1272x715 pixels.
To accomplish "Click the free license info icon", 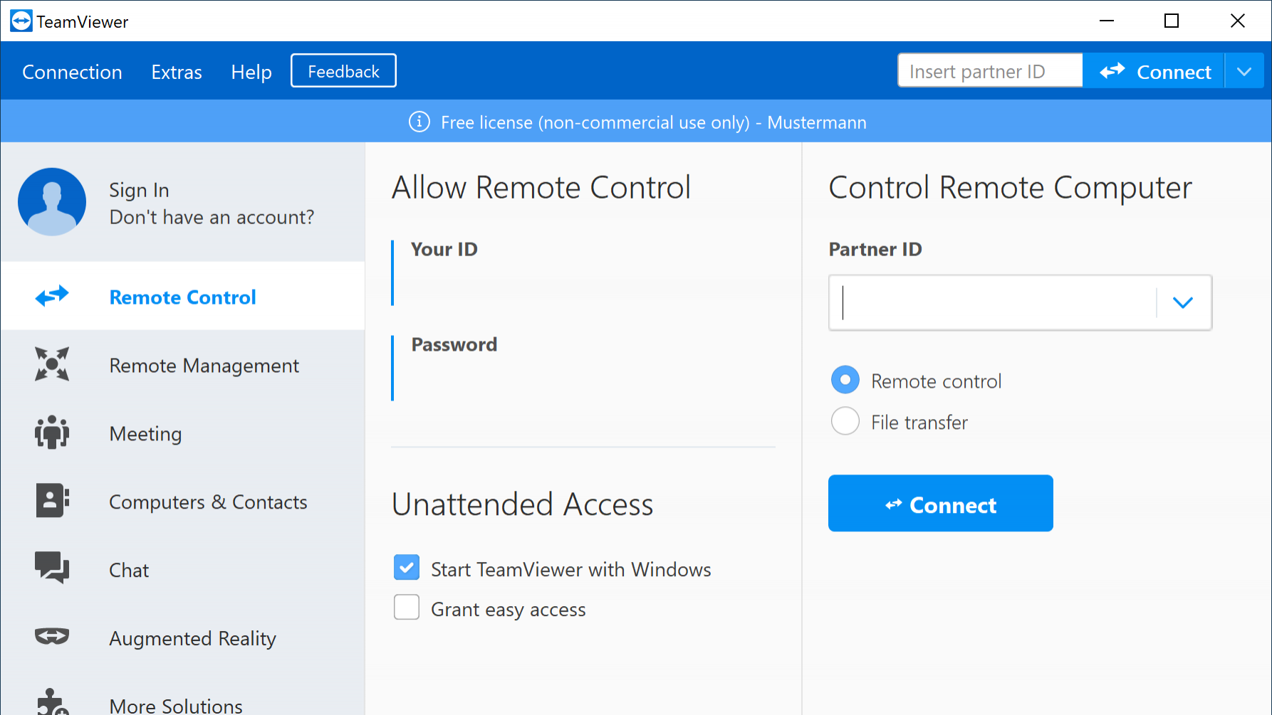I will [419, 122].
